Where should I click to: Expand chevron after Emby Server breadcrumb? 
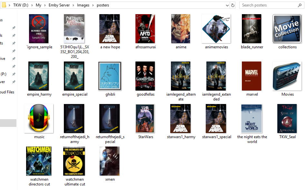[x=73, y=5]
